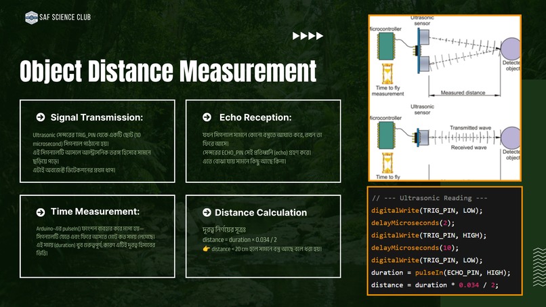
Task: Click the SAF Science Club hexagon logo
Action: point(31,18)
